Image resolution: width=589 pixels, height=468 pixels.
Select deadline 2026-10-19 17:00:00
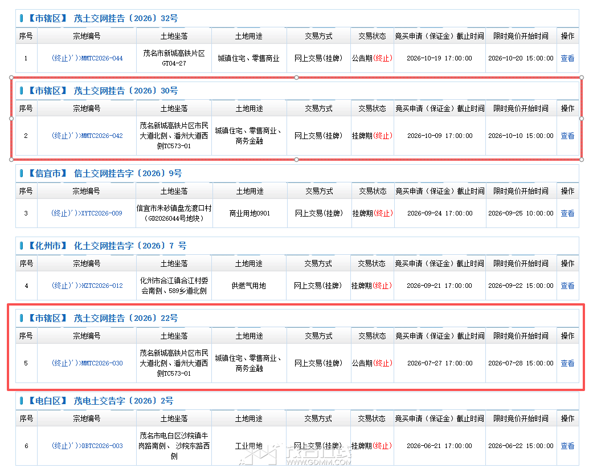click(440, 58)
